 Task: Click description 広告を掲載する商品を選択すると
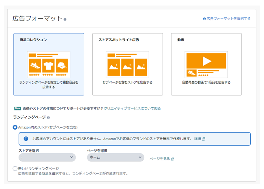tap(73, 174)
